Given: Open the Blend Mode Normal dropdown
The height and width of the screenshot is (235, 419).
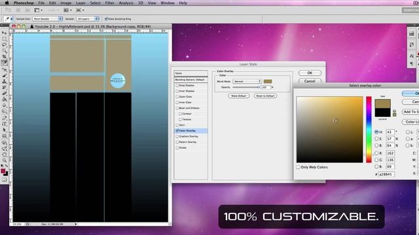Looking at the screenshot, I should pyautogui.click(x=247, y=81).
